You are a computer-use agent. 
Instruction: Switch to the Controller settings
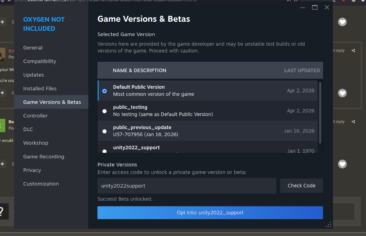(35, 116)
